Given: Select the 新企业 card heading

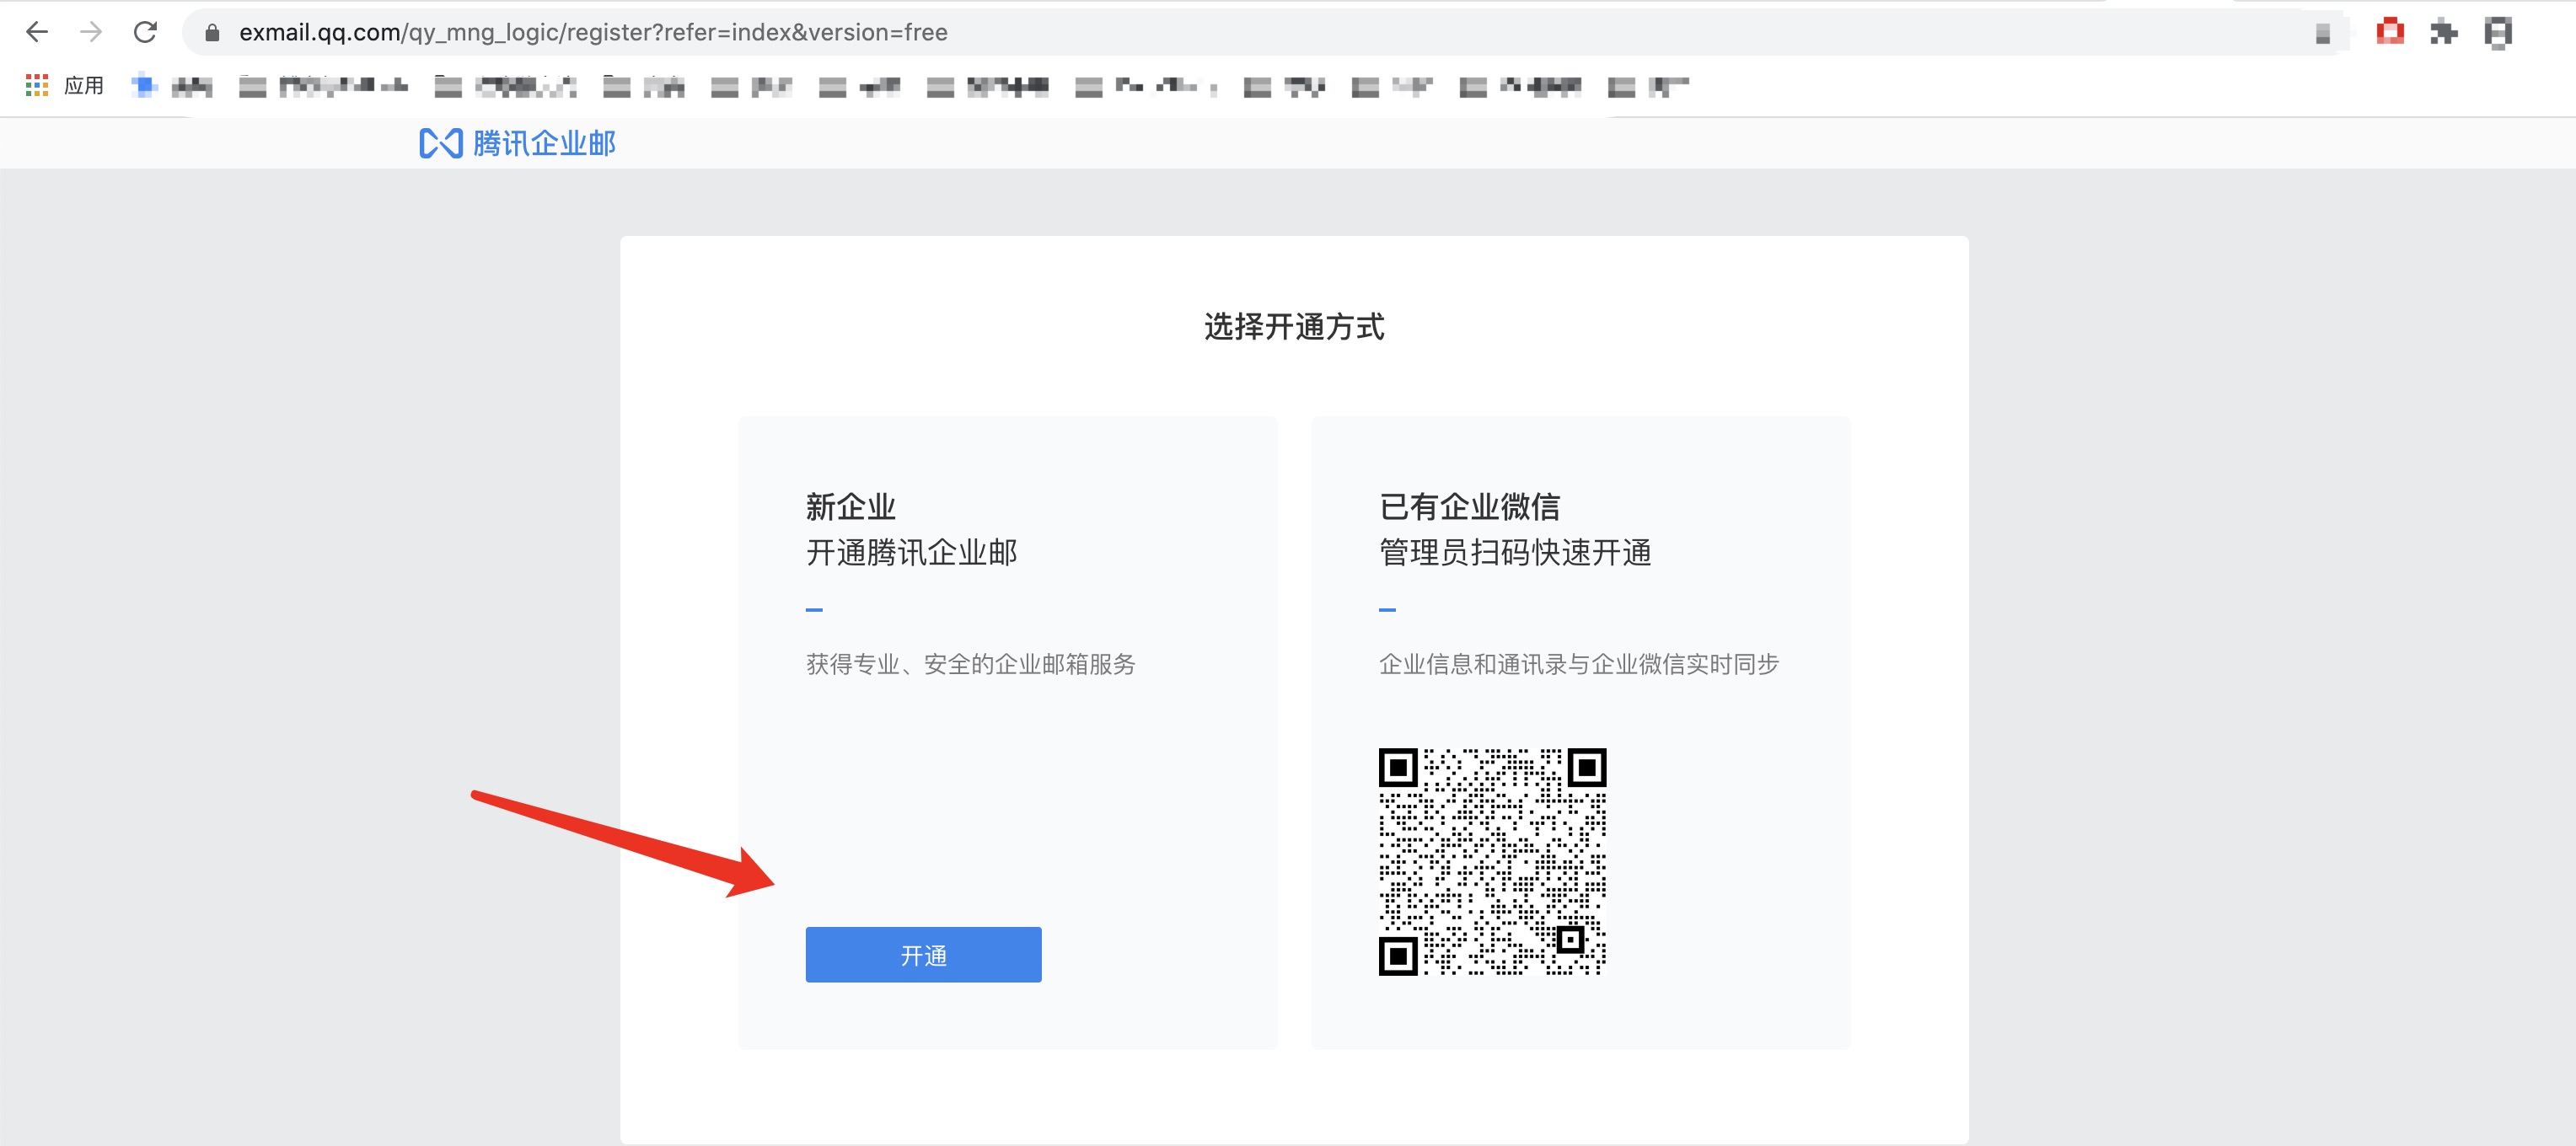Looking at the screenshot, I should [x=850, y=506].
